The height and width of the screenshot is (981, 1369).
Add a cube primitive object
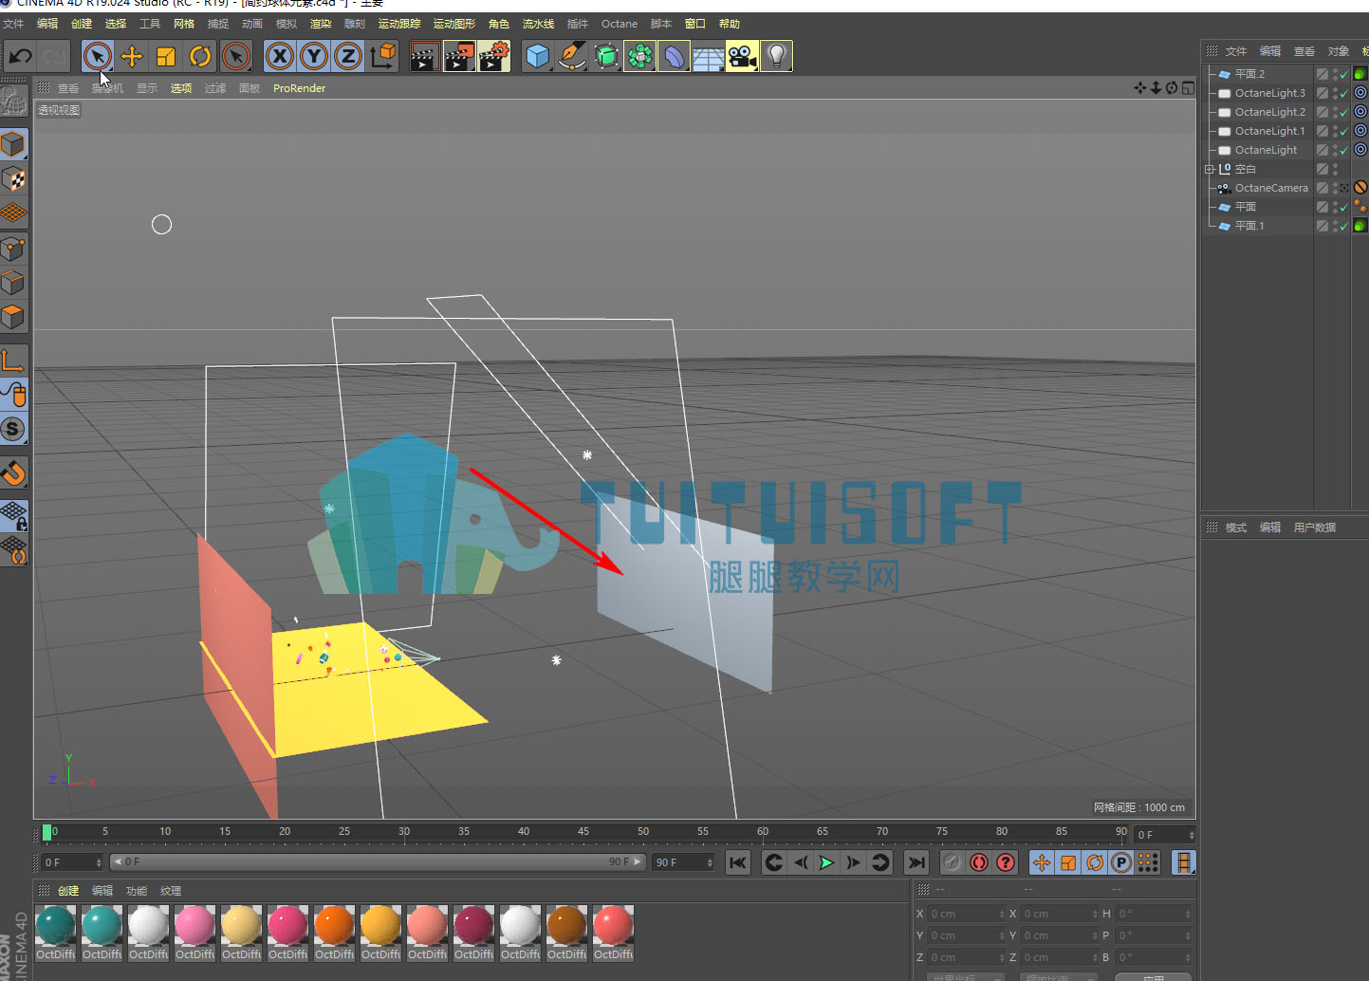coord(538,57)
